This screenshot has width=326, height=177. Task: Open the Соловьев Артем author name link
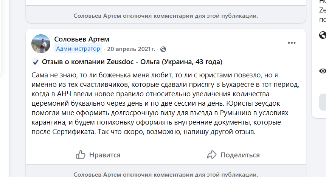82,39
